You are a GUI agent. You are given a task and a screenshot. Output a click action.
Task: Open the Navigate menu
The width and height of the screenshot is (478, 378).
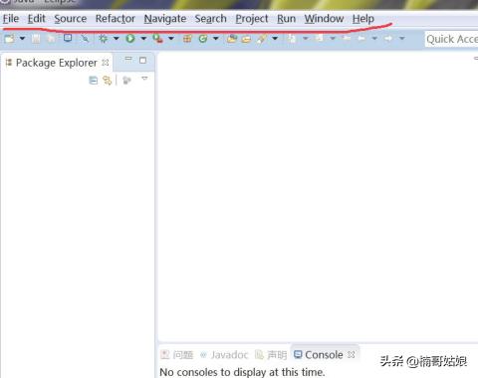click(x=165, y=19)
